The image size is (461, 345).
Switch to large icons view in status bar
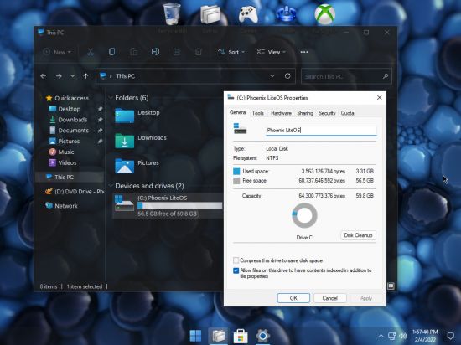[x=391, y=286]
